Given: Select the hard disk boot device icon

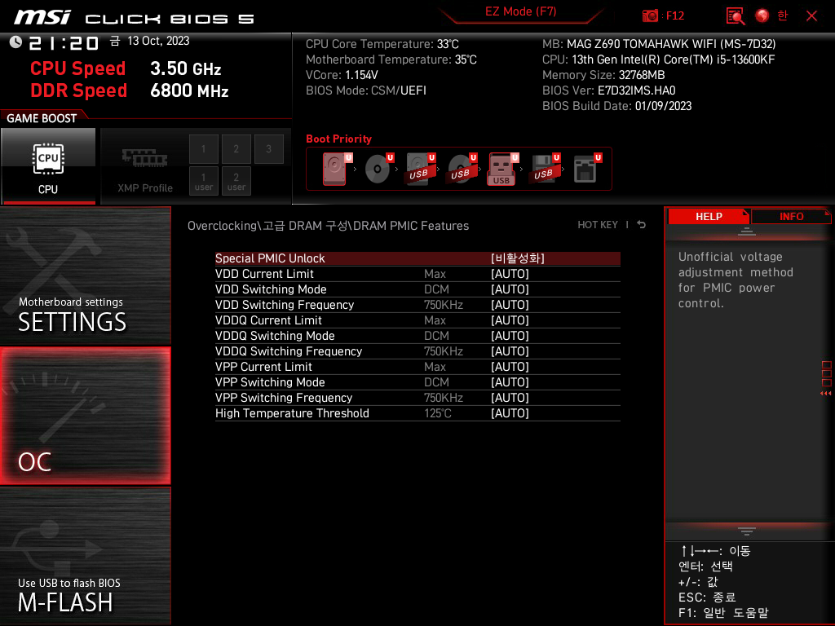Looking at the screenshot, I should pos(337,169).
